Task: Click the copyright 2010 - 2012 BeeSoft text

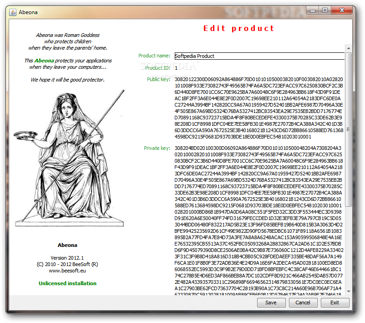Action: [x=67, y=264]
